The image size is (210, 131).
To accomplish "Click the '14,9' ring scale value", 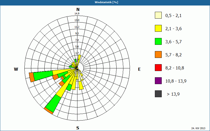I will [77, 14].
